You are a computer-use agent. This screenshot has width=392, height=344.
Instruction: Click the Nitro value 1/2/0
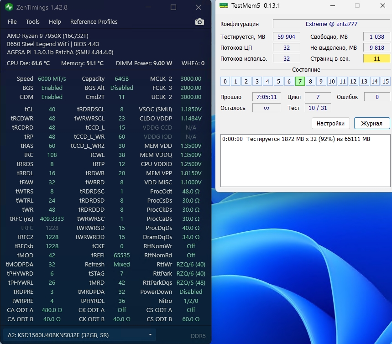(191, 301)
